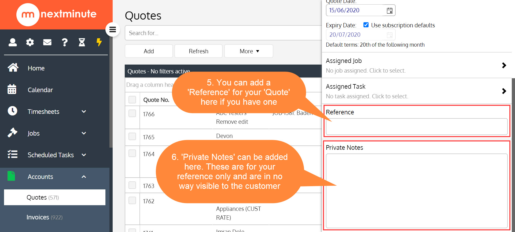The height and width of the screenshot is (232, 515).
Task: Select checkbox for quote 1763
Action: click(132, 185)
